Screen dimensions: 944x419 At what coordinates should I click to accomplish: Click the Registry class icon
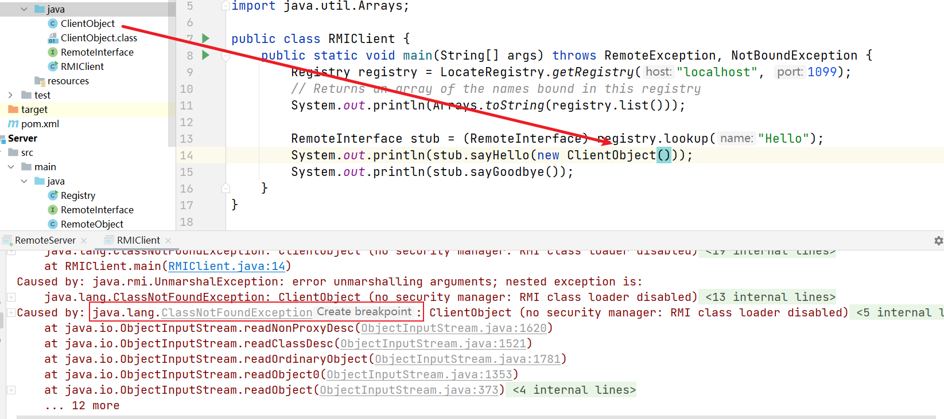coord(53,195)
